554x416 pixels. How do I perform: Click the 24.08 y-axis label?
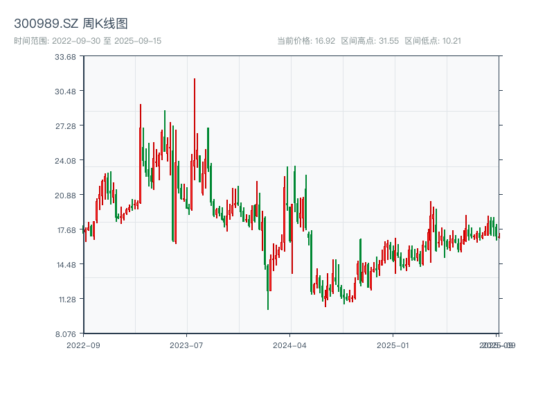coord(65,161)
